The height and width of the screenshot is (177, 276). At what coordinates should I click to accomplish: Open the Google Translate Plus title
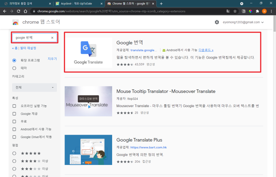pyautogui.click(x=139, y=140)
